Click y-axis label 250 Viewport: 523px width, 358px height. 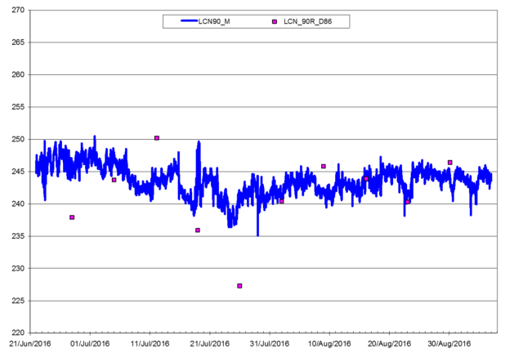point(18,139)
